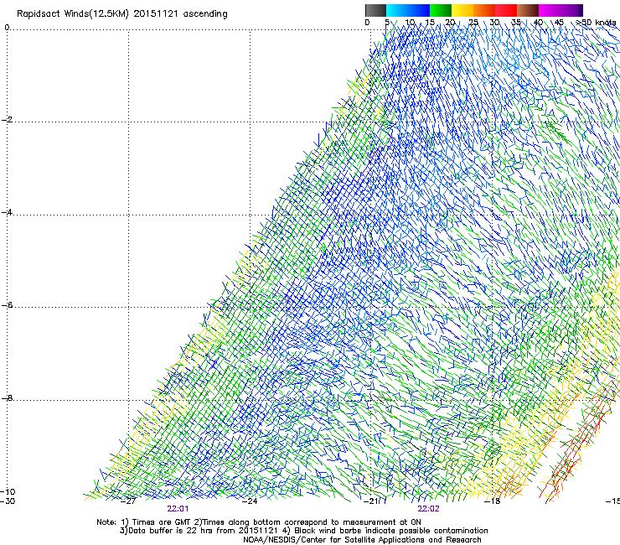Click the brown 35-40 knots legend swatch
The image size is (620, 545).
point(528,10)
